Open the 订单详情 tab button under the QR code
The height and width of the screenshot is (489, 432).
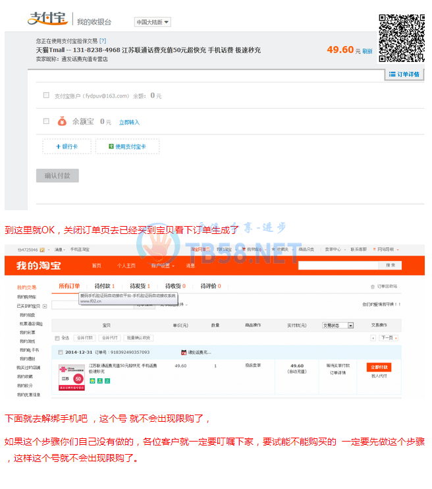[404, 74]
